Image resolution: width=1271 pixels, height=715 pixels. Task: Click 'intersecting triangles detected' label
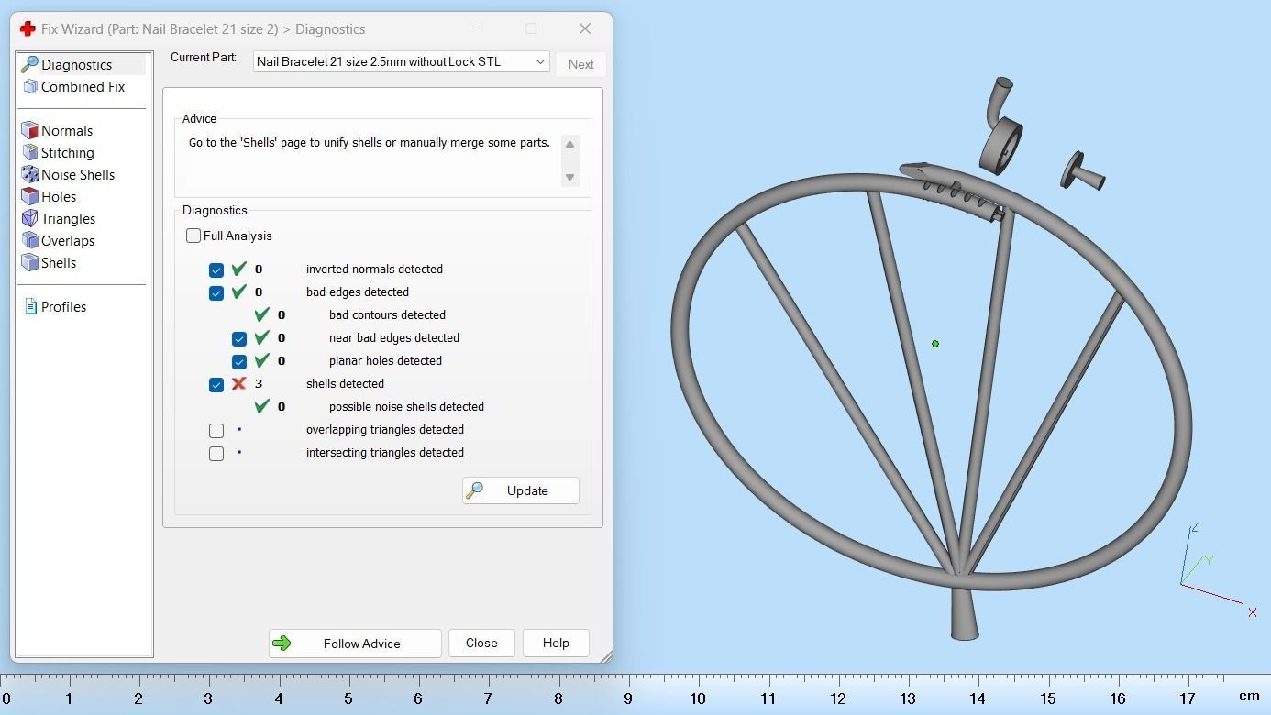tap(385, 452)
